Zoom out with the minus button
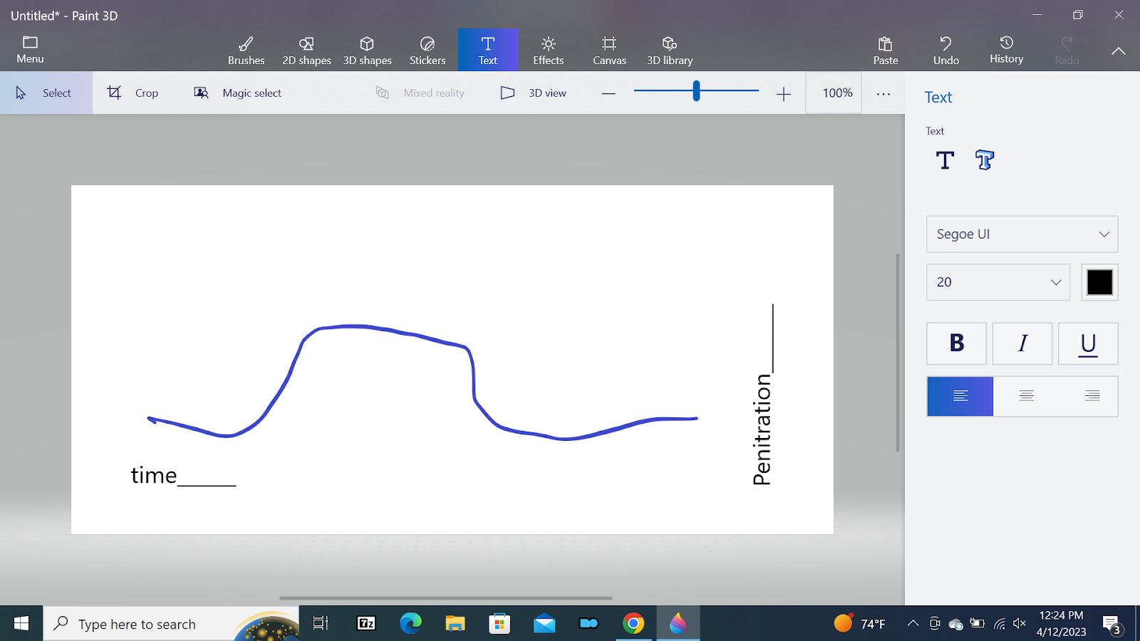This screenshot has width=1140, height=641. pyautogui.click(x=608, y=93)
